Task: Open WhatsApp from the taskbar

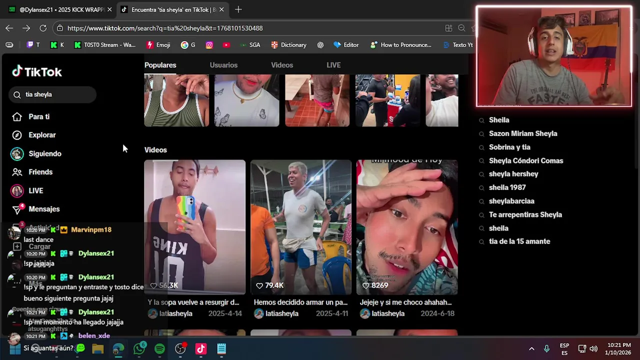Action: pos(139,348)
